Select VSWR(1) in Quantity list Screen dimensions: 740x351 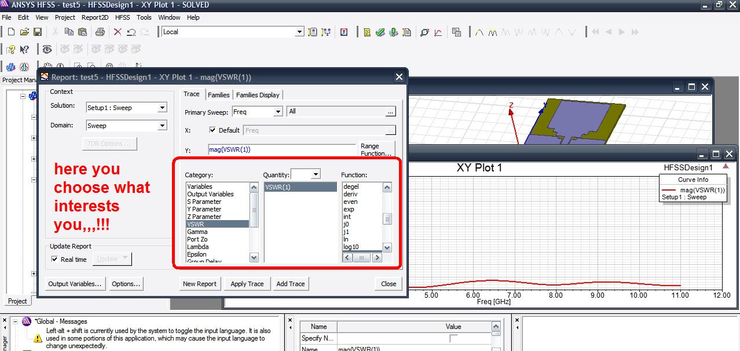(x=300, y=187)
